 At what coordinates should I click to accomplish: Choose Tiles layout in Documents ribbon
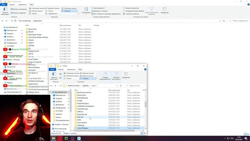[33, 14]
